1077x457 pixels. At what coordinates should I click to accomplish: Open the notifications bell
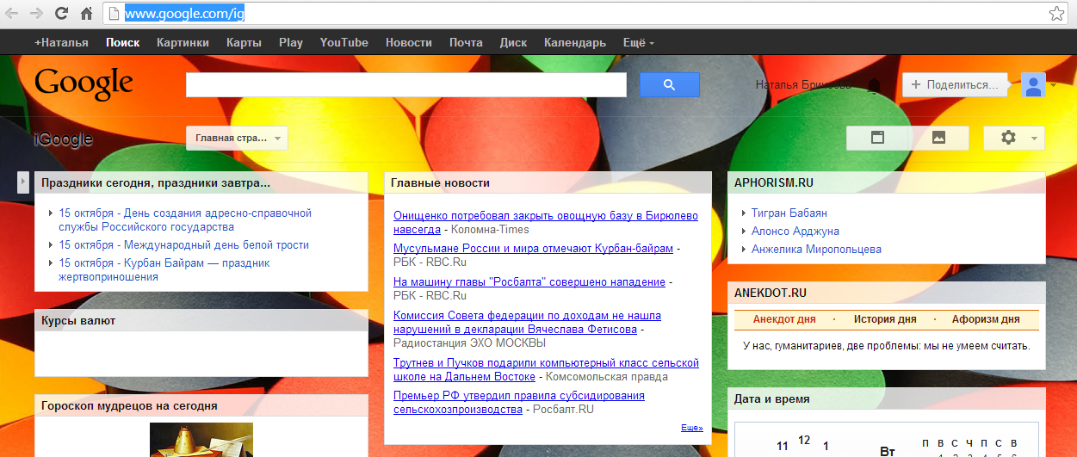coord(875,84)
